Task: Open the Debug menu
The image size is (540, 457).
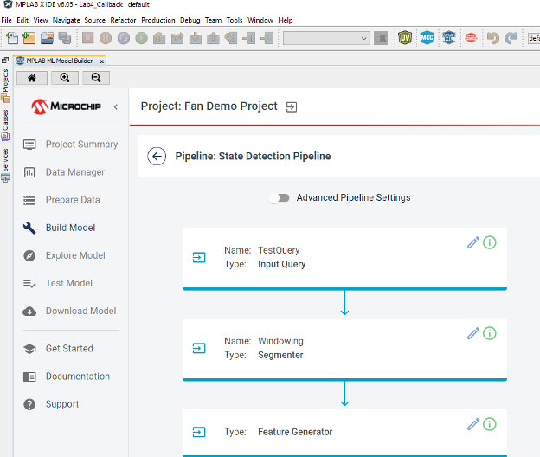Action: [x=190, y=20]
